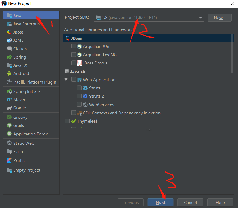Tick the CDI Contexts and Dependency Injection checkbox

pos(73,113)
